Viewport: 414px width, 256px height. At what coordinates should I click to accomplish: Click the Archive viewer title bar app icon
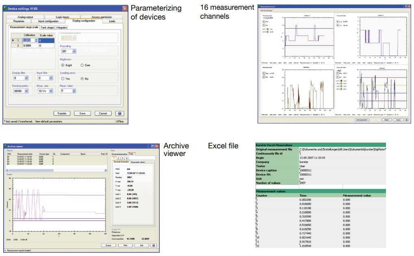(x=5, y=146)
